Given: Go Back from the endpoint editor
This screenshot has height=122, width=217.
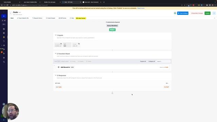Looking at the screenshot, I should point(12,18).
